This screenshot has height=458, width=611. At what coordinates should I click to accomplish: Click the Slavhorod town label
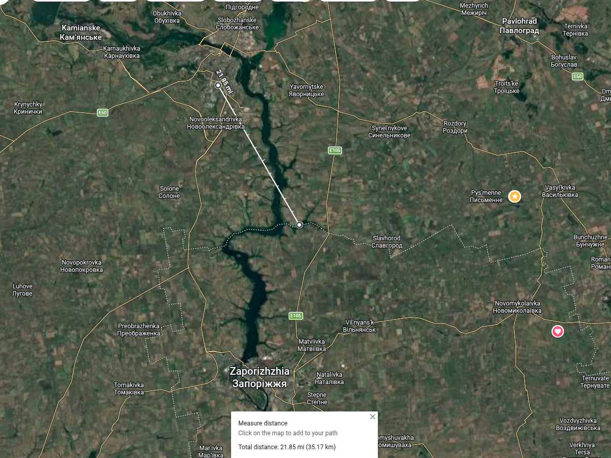click(x=387, y=242)
